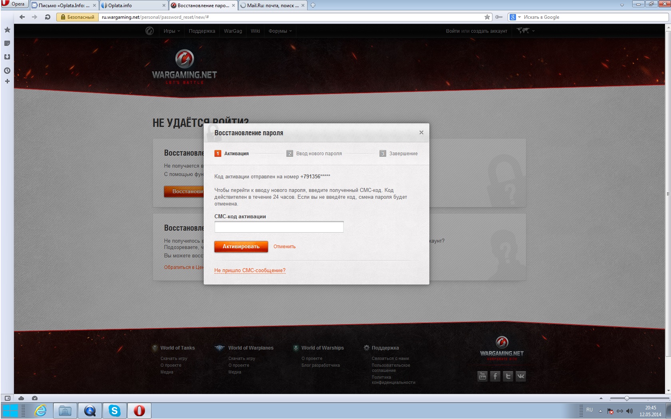The image size is (671, 419).
Task: Click the Wargaming round logo in the top menu
Action: point(149,31)
